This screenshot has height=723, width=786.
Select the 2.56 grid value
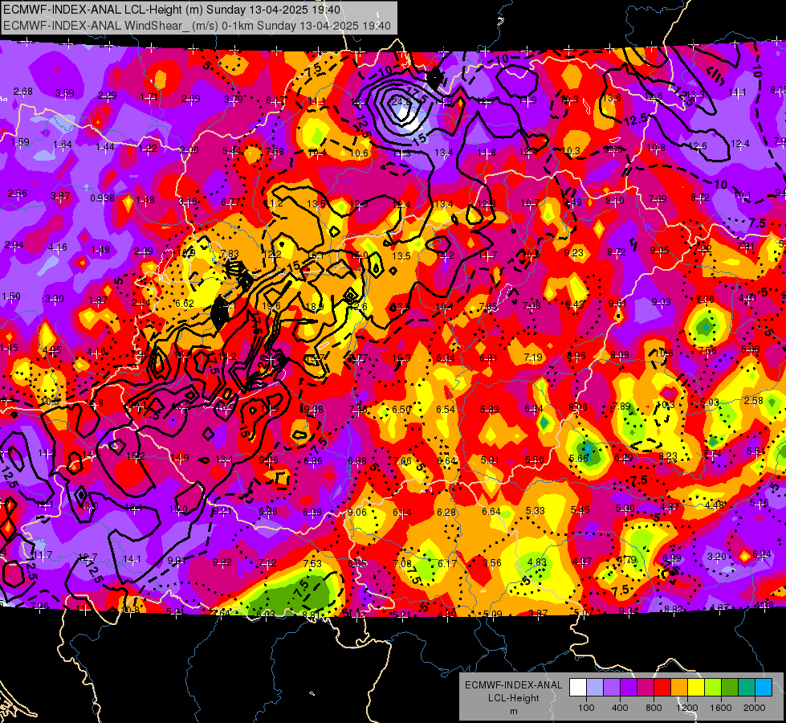click(18, 193)
